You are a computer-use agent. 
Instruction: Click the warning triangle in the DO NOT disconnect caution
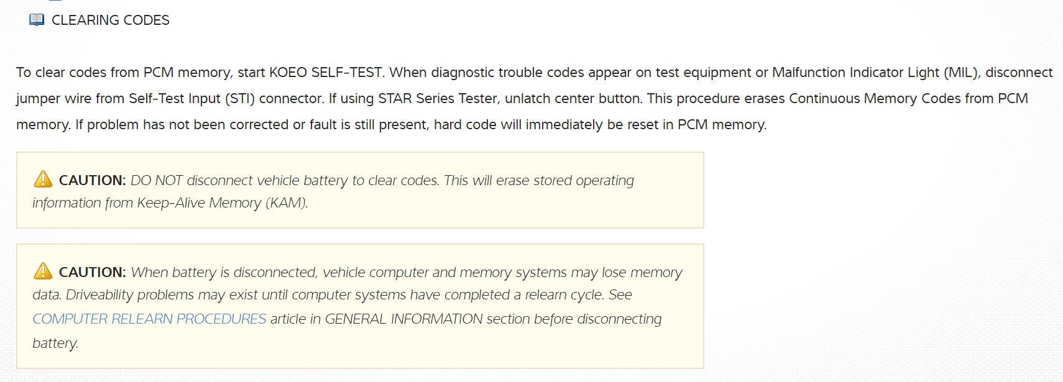(43, 180)
